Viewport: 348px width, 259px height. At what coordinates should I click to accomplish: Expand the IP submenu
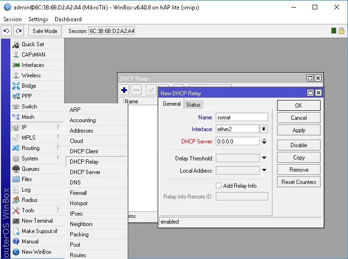[x=37, y=127]
